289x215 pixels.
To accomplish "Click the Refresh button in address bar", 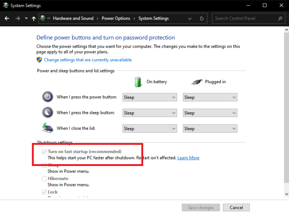I will click(x=202, y=18).
